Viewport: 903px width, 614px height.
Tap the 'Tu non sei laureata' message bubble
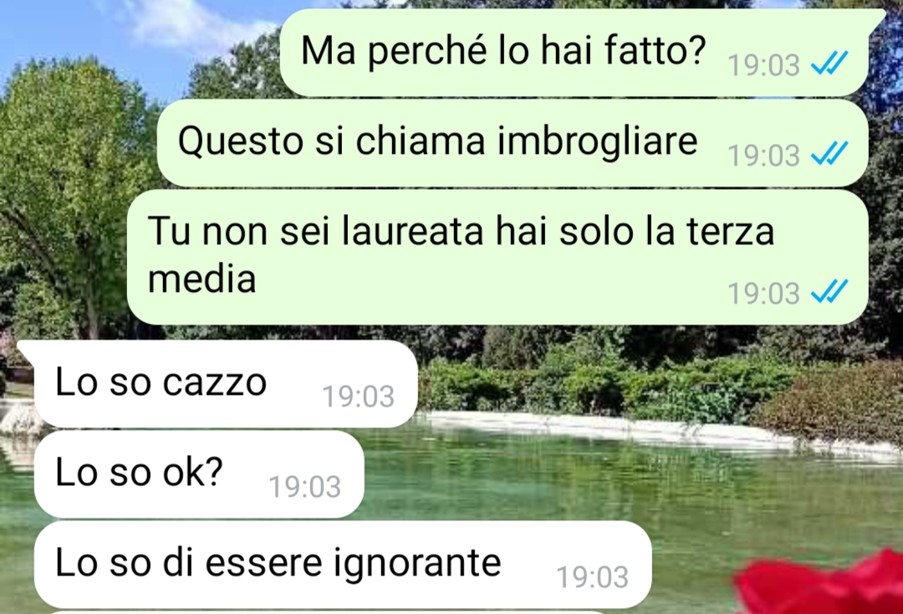(x=497, y=257)
